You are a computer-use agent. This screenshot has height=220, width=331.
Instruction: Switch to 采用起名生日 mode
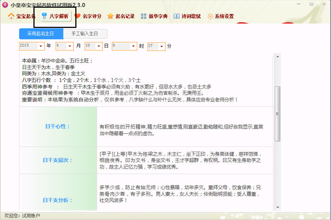(x=41, y=34)
